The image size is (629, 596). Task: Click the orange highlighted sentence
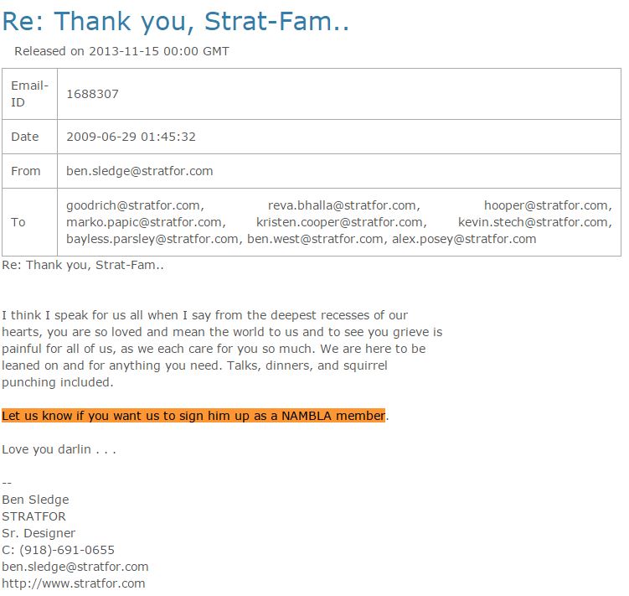coord(193,416)
